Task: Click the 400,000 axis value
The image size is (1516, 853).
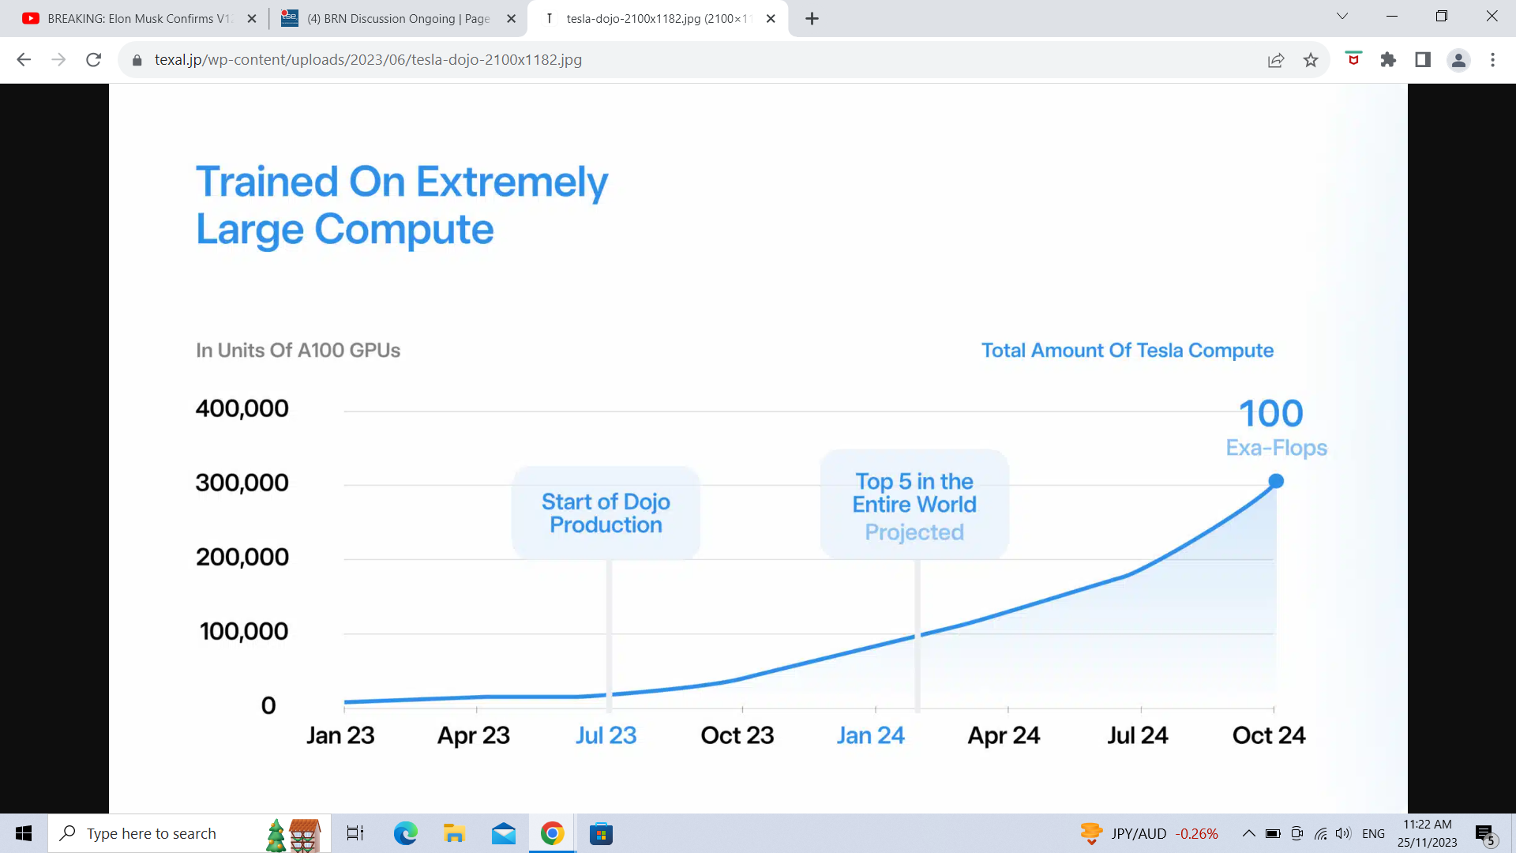Action: (242, 408)
